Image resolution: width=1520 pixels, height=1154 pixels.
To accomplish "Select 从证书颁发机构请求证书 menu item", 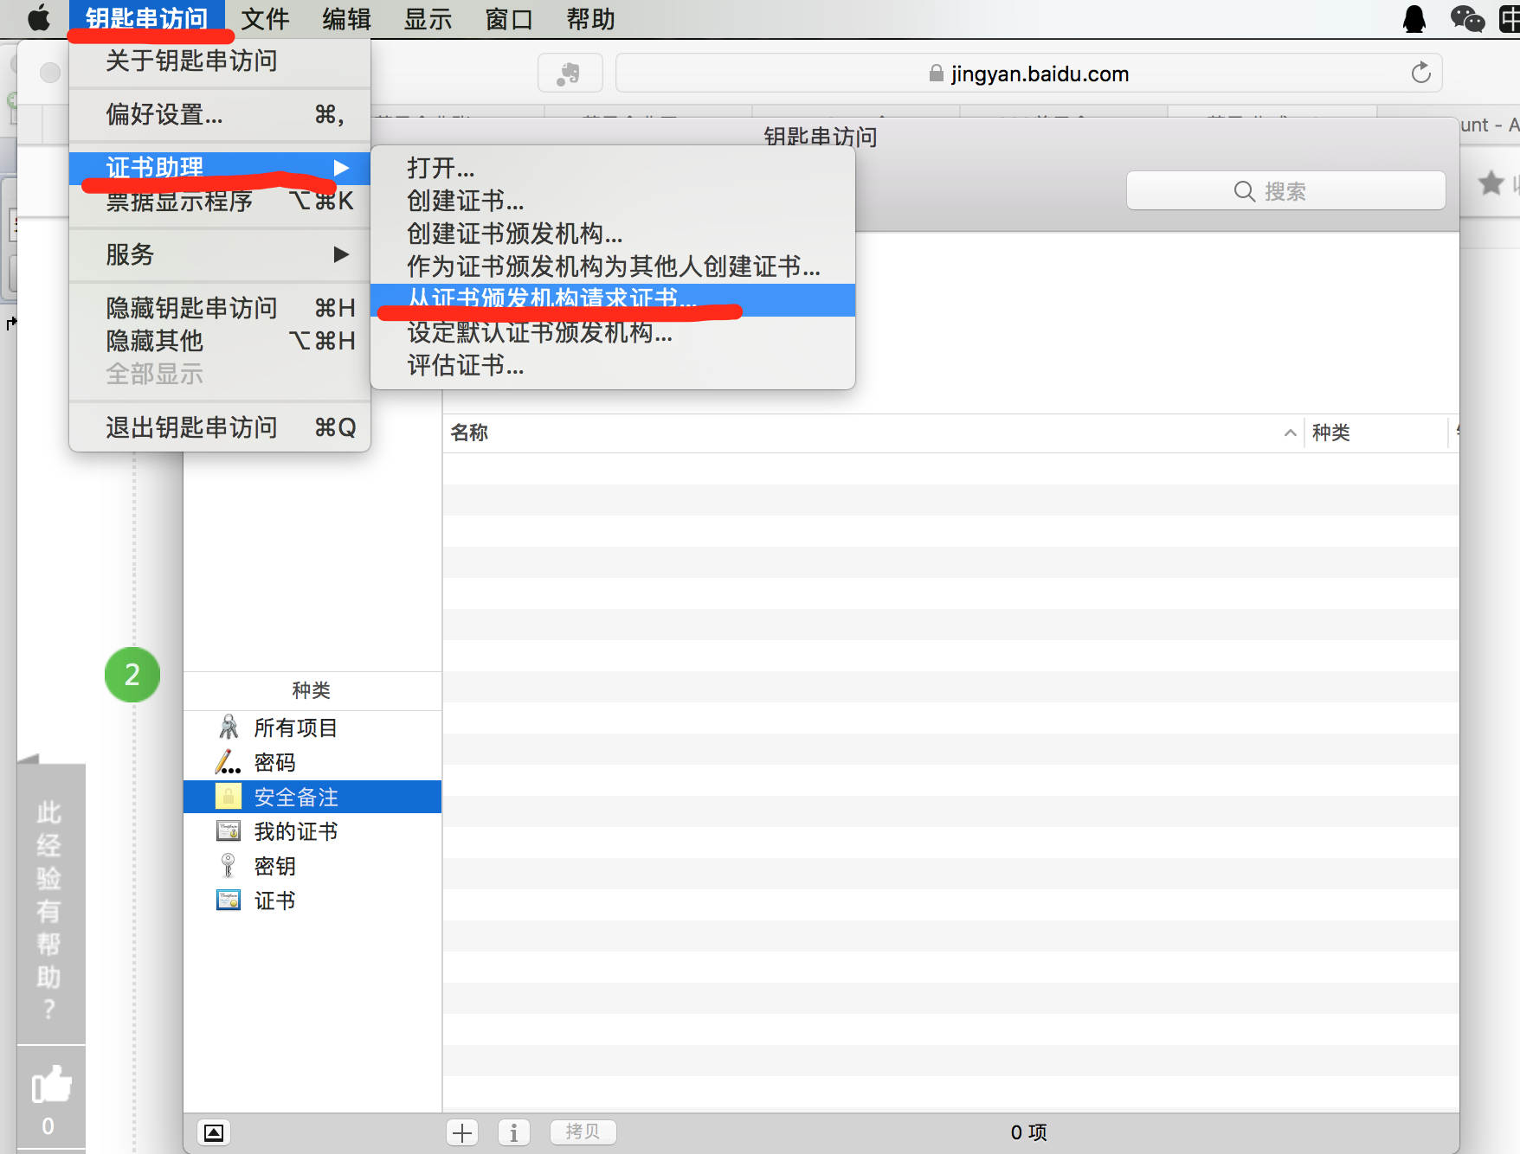I will [551, 300].
